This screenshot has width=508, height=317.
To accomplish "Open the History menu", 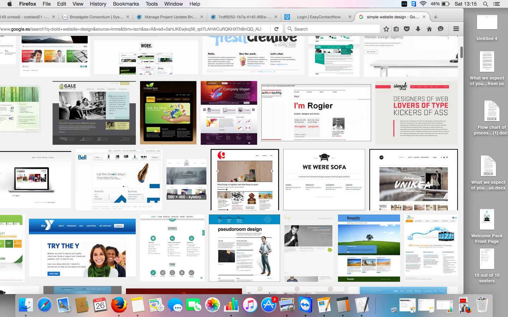I will tap(98, 4).
